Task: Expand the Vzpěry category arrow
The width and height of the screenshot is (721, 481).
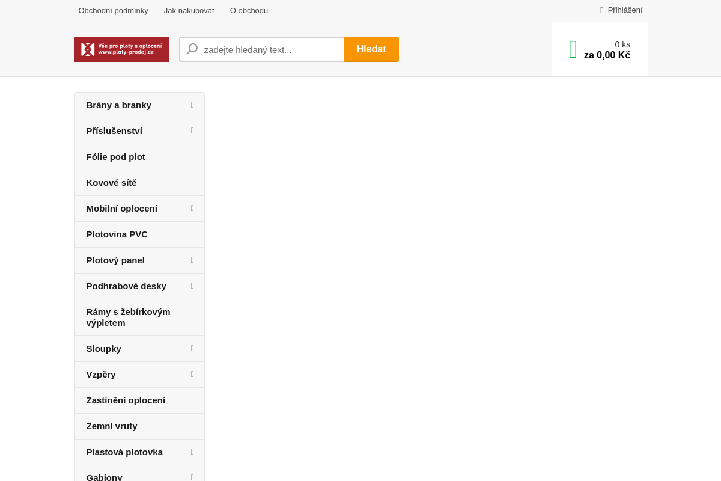Action: 192,375
